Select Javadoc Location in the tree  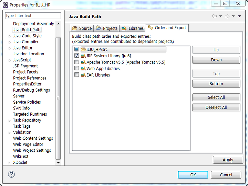click(29, 54)
